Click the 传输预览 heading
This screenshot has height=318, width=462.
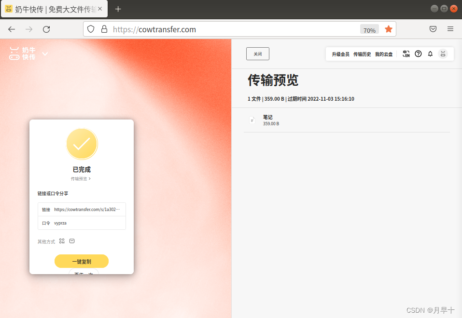[x=273, y=80]
